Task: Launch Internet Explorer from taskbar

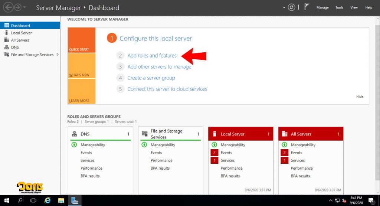Action: coord(47,200)
